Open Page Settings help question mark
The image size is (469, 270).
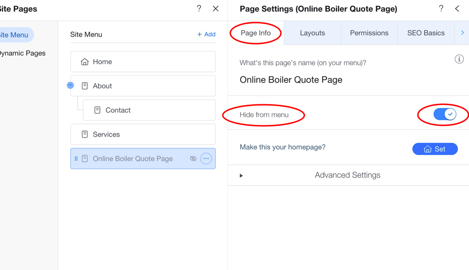pos(441,8)
